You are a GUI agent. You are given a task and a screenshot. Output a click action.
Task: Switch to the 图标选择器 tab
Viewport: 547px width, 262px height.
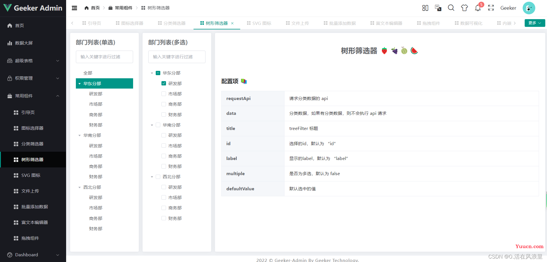[130, 23]
